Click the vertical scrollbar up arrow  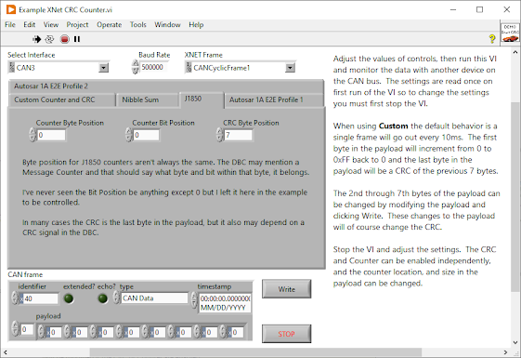pos(515,52)
